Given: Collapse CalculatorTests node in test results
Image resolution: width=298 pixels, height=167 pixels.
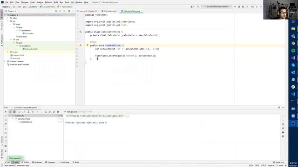Looking at the screenshot, I should tap(13, 119).
